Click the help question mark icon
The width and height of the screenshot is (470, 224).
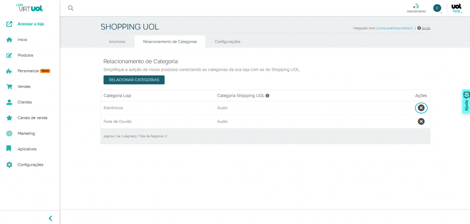[419, 28]
